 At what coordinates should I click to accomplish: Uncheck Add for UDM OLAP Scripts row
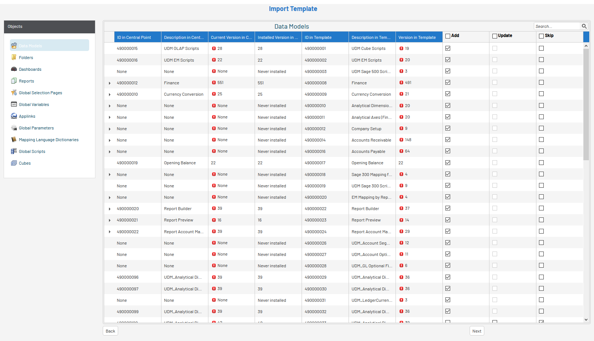448,48
